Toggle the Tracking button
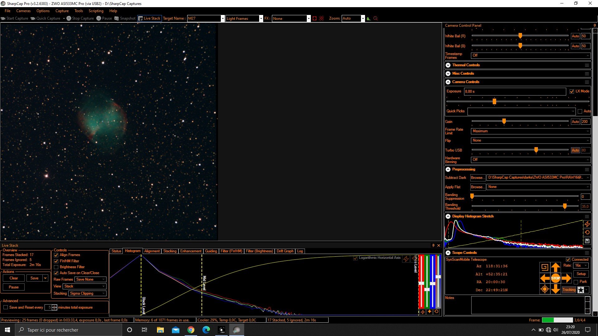 (569, 290)
